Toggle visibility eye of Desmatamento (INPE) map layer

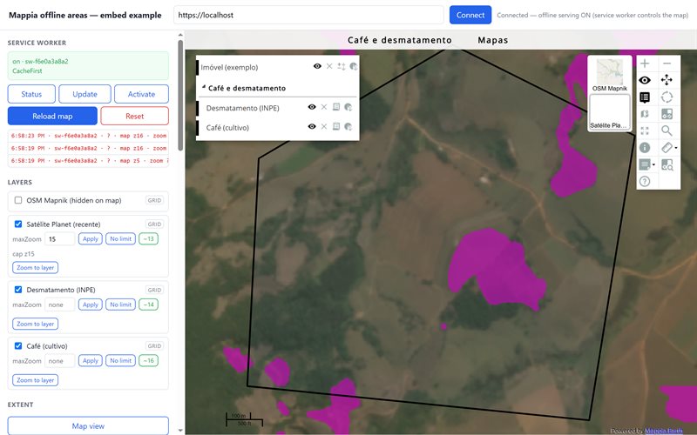(312, 107)
